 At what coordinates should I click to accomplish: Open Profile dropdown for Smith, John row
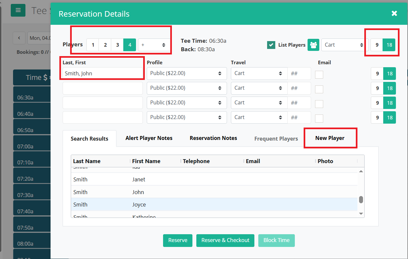(x=187, y=73)
